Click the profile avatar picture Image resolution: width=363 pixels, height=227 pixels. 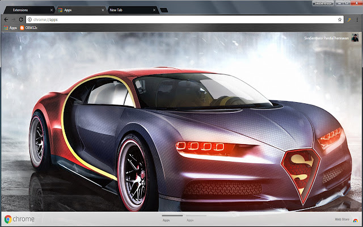[x=354, y=37]
